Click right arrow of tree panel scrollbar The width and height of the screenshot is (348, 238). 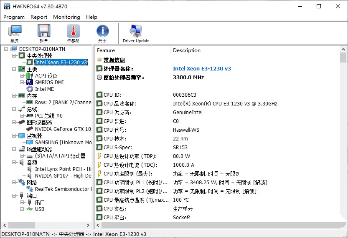pos(88,225)
